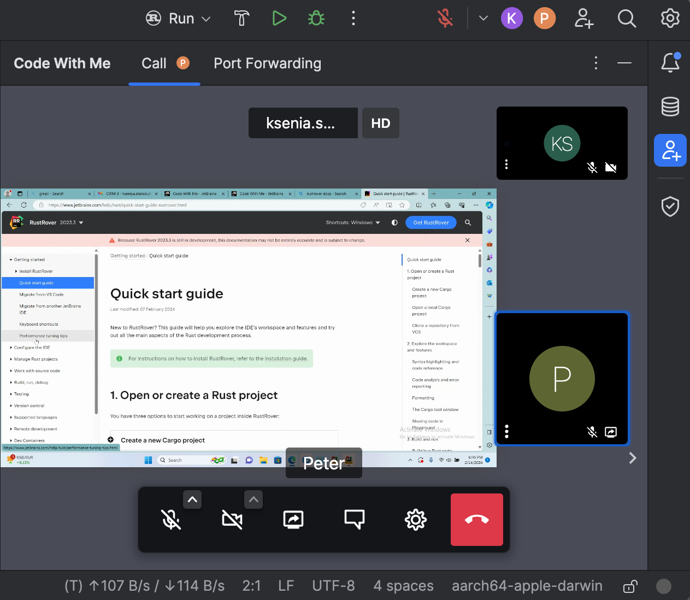This screenshot has height=600, width=690.
Task: Open the Code With Me sidebar panel
Action: click(670, 150)
